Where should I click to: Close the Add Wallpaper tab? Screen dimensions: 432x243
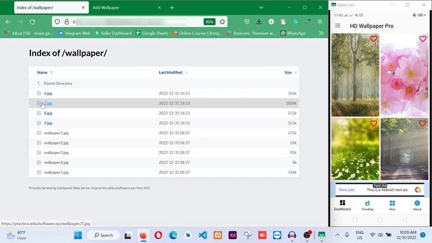tap(159, 7)
